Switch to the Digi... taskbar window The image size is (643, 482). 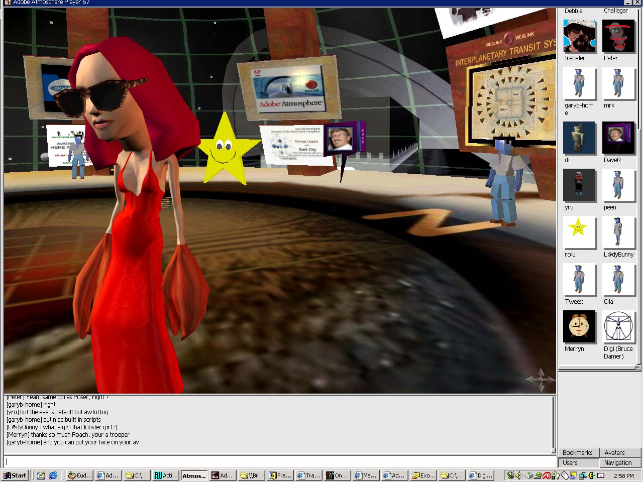(x=481, y=475)
